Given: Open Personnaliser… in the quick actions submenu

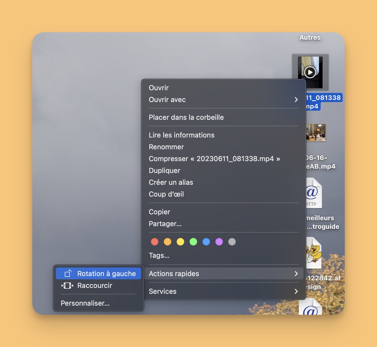Looking at the screenshot, I should click(x=99, y=303).
